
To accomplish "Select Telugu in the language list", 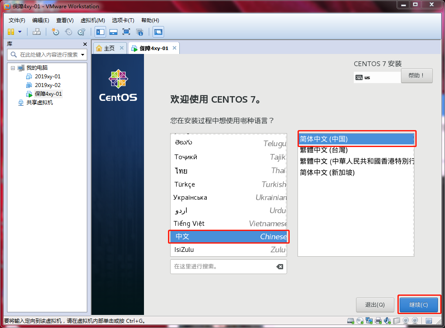I will tap(229, 143).
